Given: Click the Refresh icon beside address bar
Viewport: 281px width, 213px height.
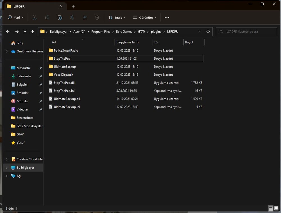Looking at the screenshot, I should [208, 32].
